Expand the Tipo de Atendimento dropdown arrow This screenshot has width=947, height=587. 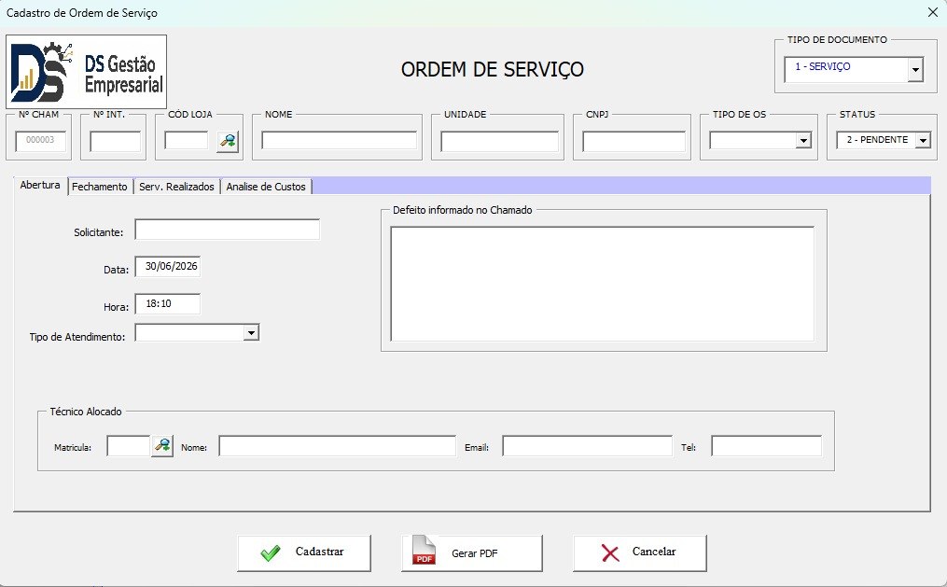(x=251, y=332)
